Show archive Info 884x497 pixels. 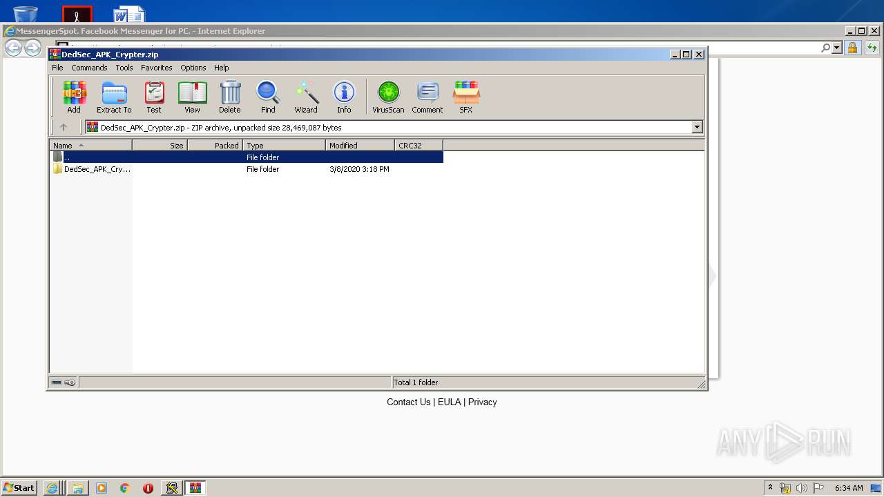point(344,97)
